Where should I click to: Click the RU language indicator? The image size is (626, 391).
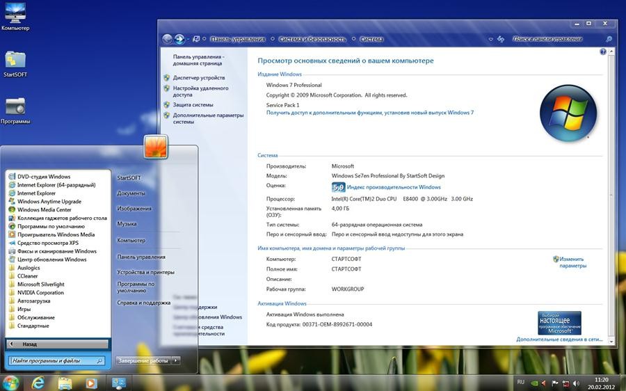pyautogui.click(x=520, y=382)
